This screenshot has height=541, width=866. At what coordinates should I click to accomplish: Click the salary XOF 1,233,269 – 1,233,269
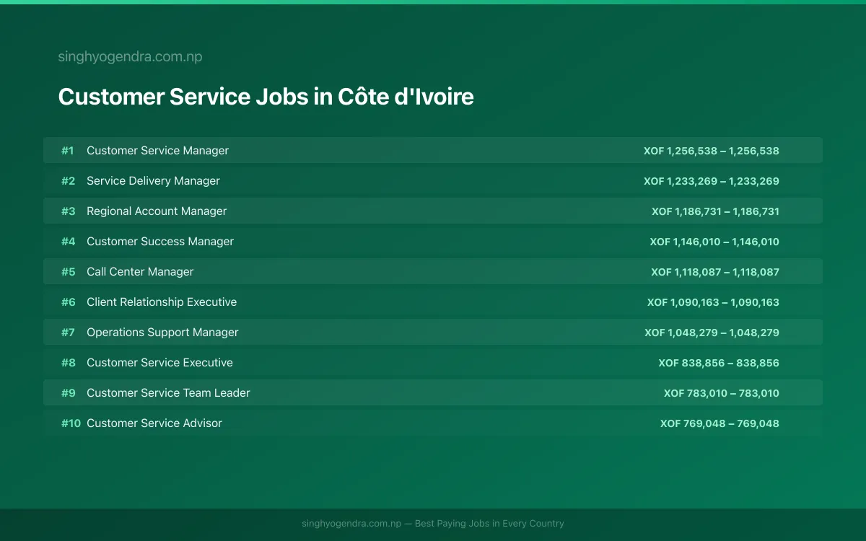point(712,181)
